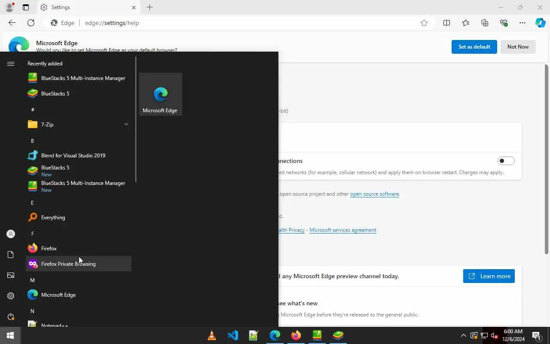Click the Power icon in Start sidebar
This screenshot has width=550, height=344.
pyautogui.click(x=11, y=316)
